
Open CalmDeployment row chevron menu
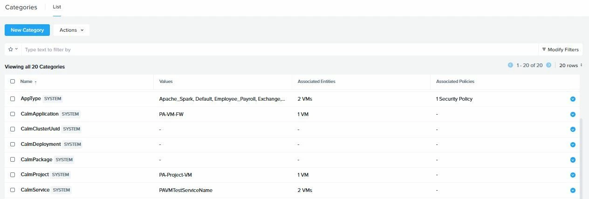(573, 144)
